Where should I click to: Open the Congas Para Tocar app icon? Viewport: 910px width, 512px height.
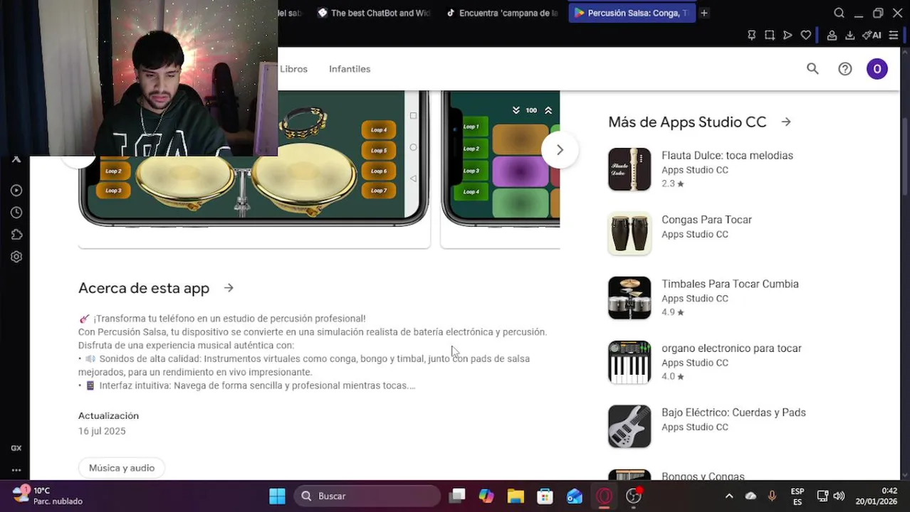[x=629, y=233]
